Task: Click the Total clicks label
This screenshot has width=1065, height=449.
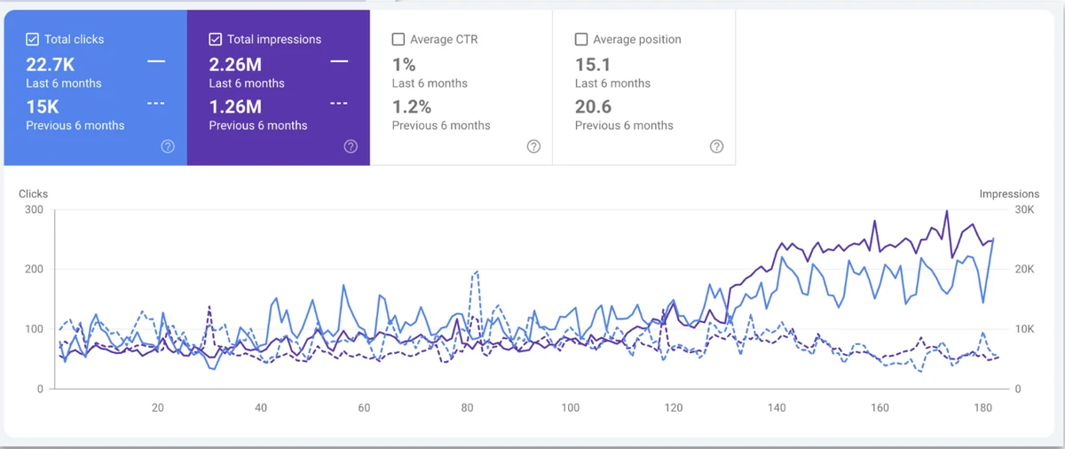Action: pos(74,39)
